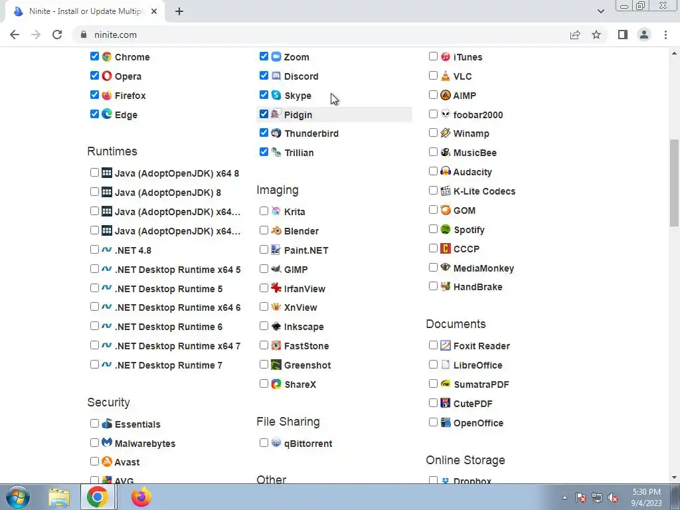Open the share page icon in address bar

pyautogui.click(x=575, y=35)
